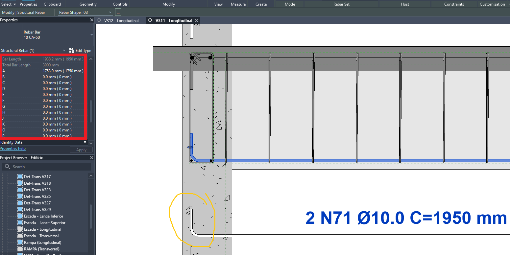Click the Bar Length value 1938.2 mm
Screen dimensions: 510x255
(63, 59)
